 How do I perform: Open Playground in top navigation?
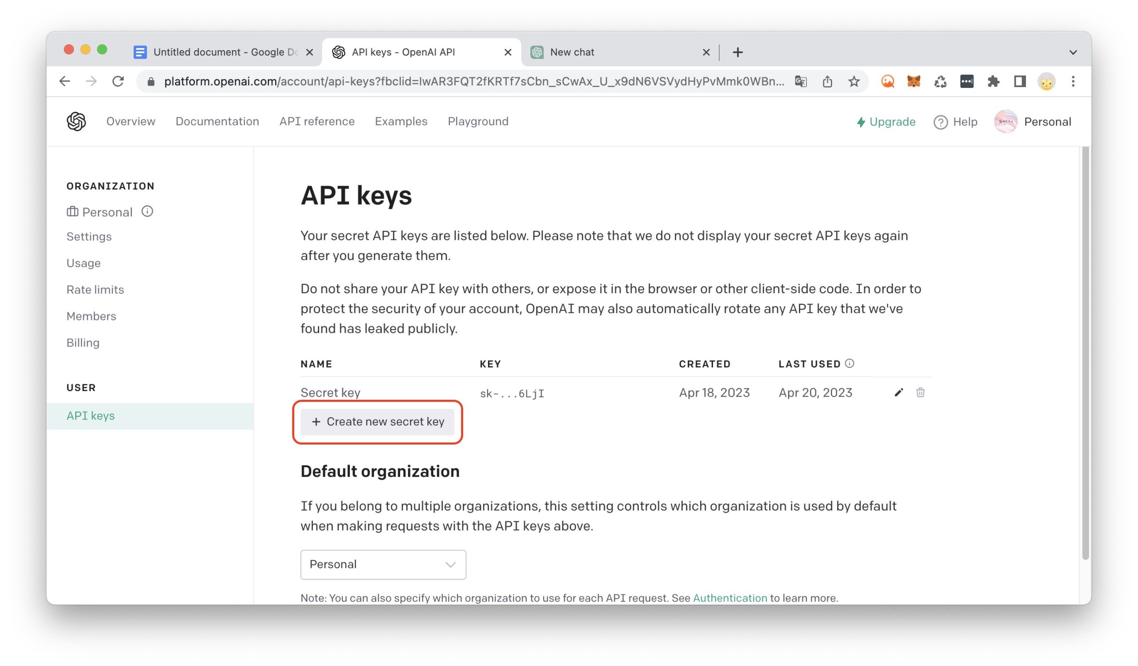(x=478, y=121)
